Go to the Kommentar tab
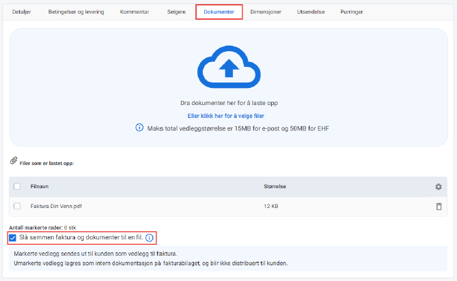457x281 pixels. point(134,12)
